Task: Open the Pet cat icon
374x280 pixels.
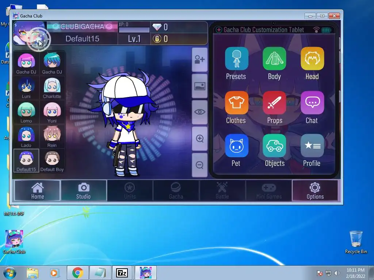Action: click(x=236, y=145)
